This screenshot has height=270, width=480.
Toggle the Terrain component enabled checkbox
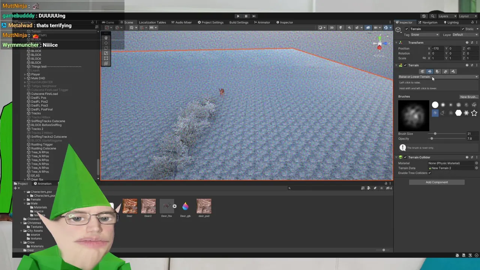(x=405, y=65)
